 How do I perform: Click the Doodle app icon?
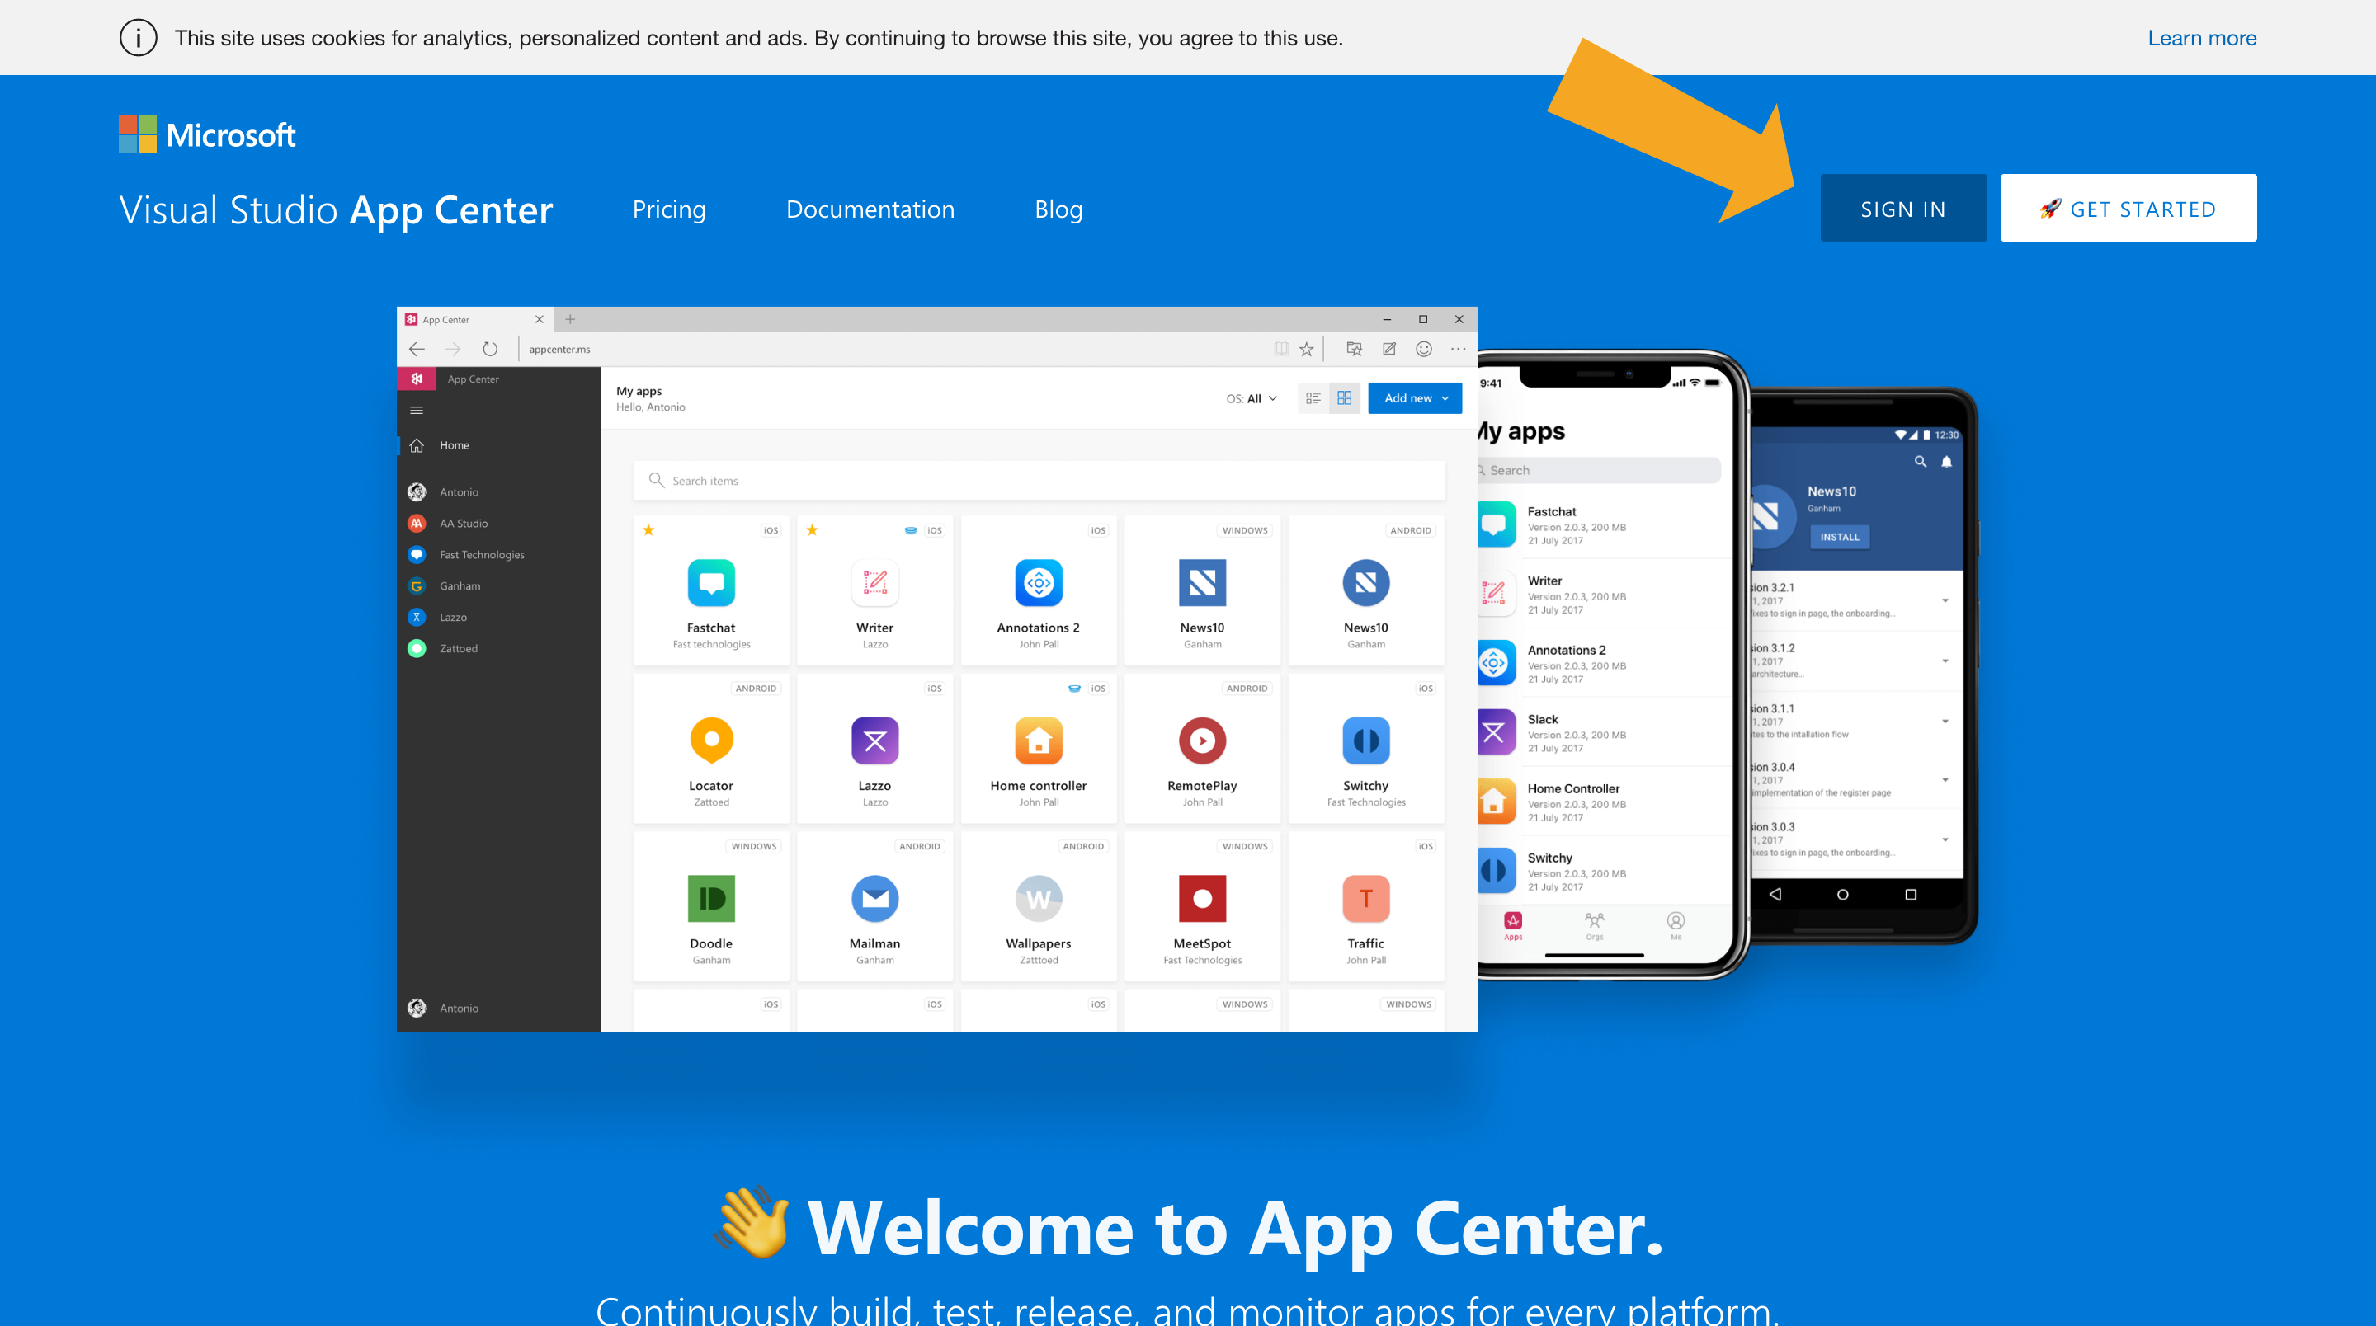coord(709,899)
